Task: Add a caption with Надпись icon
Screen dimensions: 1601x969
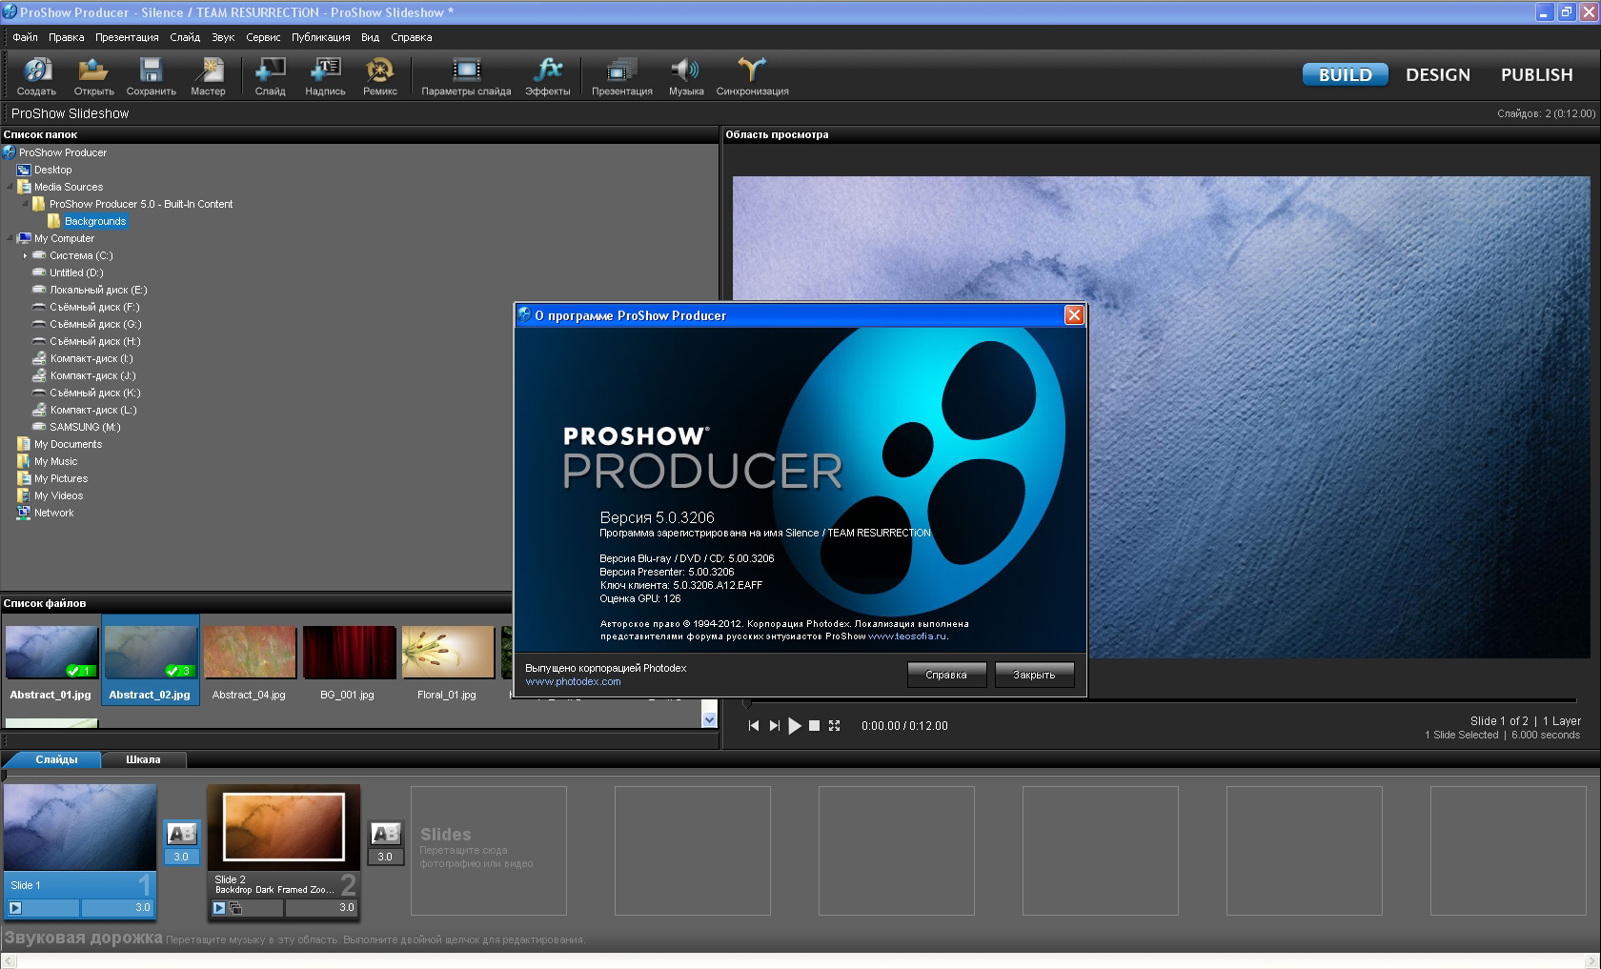Action: click(x=325, y=76)
